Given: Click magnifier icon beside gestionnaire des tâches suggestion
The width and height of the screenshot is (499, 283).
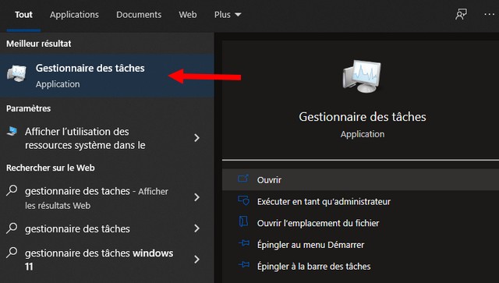Looking at the screenshot, I should tap(12, 228).
